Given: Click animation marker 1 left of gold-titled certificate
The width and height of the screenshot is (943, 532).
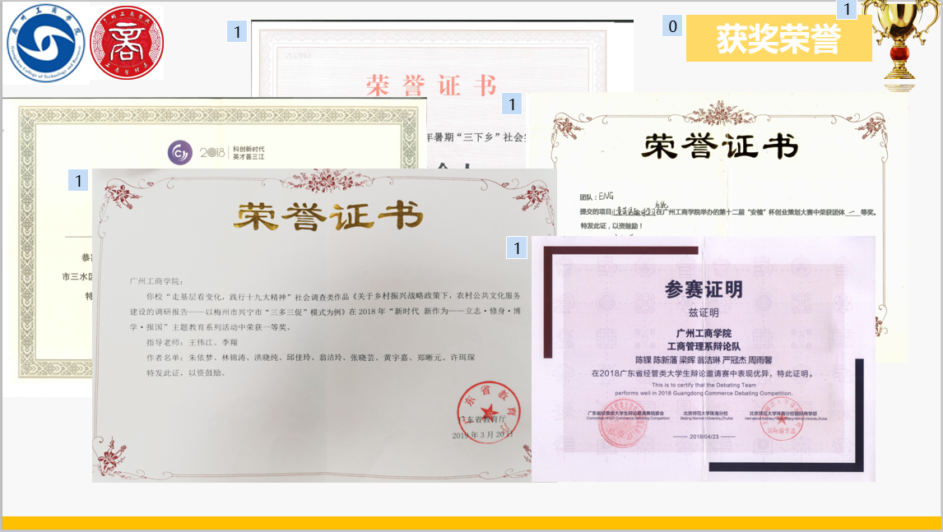Looking at the screenshot, I should pyautogui.click(x=78, y=181).
